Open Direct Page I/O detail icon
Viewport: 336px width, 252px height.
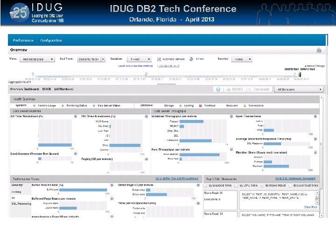pos(198,185)
